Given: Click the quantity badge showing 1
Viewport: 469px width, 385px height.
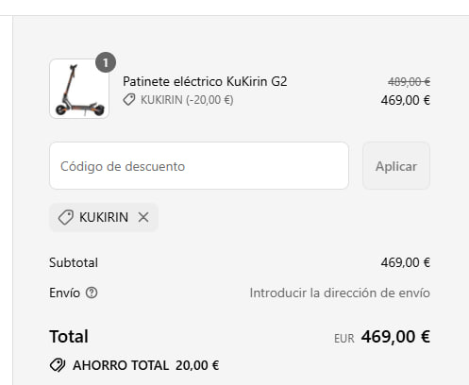Looking at the screenshot, I should pos(106,62).
